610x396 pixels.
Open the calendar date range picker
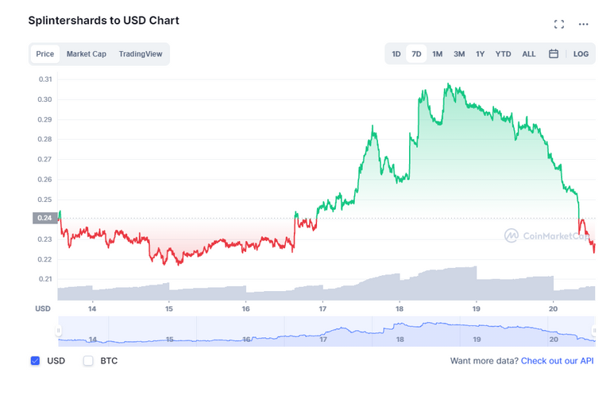pos(554,54)
